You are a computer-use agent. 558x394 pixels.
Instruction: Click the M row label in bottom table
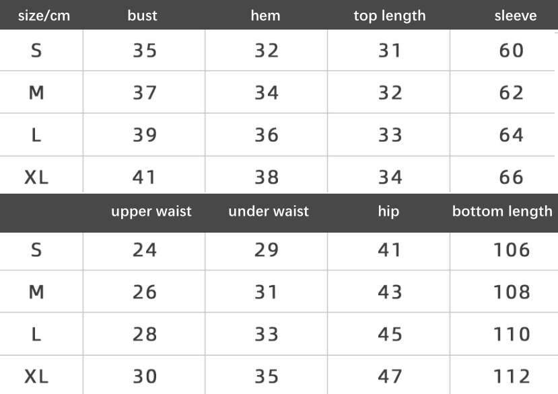click(x=36, y=292)
